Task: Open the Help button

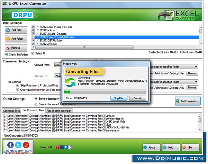Action: click(x=171, y=147)
